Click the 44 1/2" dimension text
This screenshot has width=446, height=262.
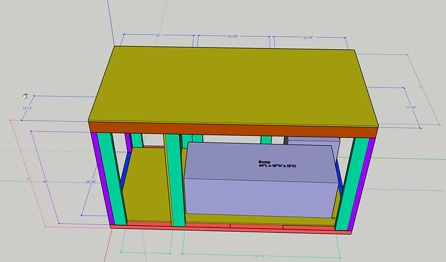point(260,256)
